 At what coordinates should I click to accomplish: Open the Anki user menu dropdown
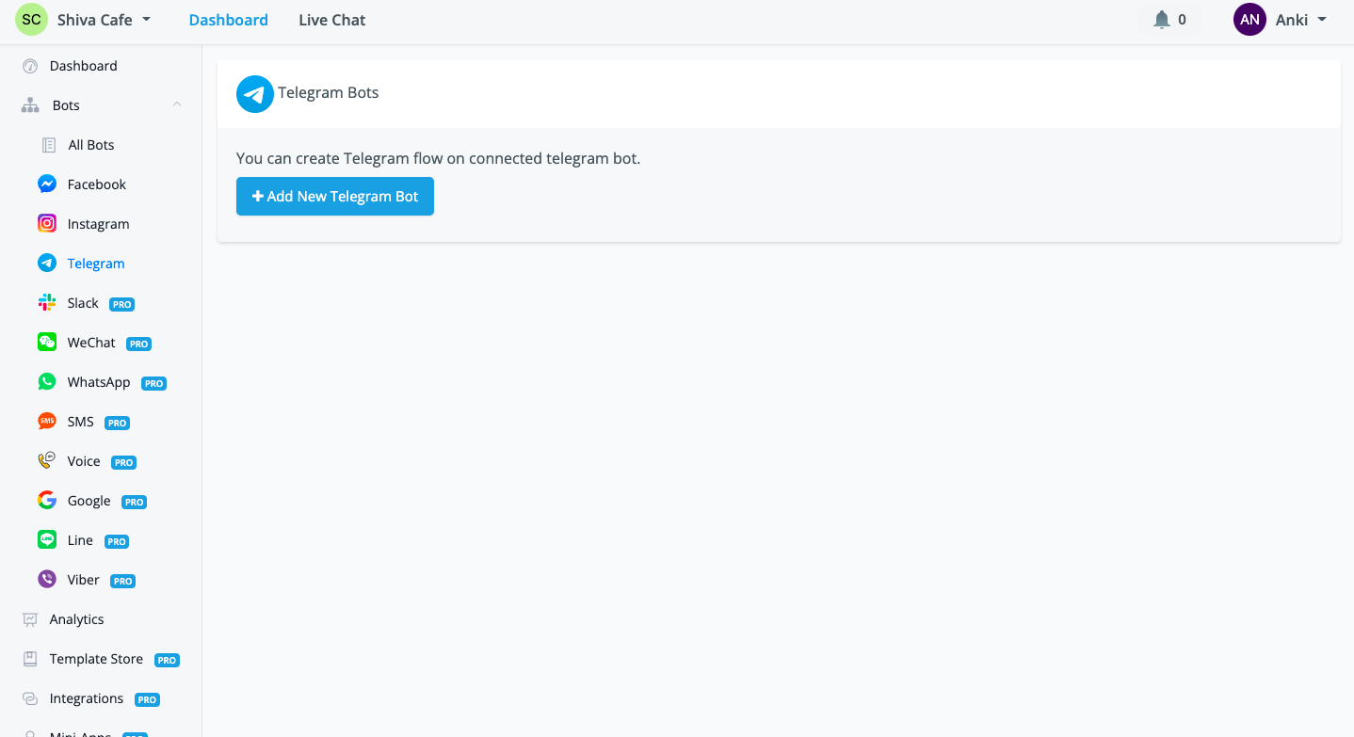coord(1300,20)
